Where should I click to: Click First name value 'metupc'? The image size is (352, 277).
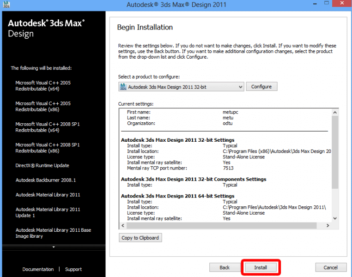(231, 112)
